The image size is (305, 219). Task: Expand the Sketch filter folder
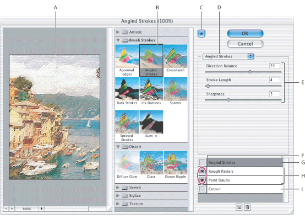click(x=118, y=188)
